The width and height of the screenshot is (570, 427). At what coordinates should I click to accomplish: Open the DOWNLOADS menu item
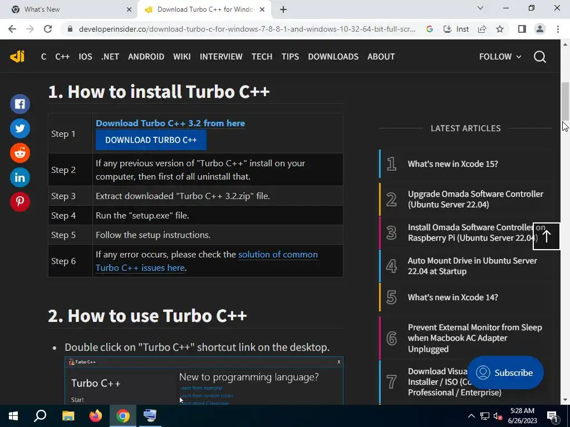[333, 57]
